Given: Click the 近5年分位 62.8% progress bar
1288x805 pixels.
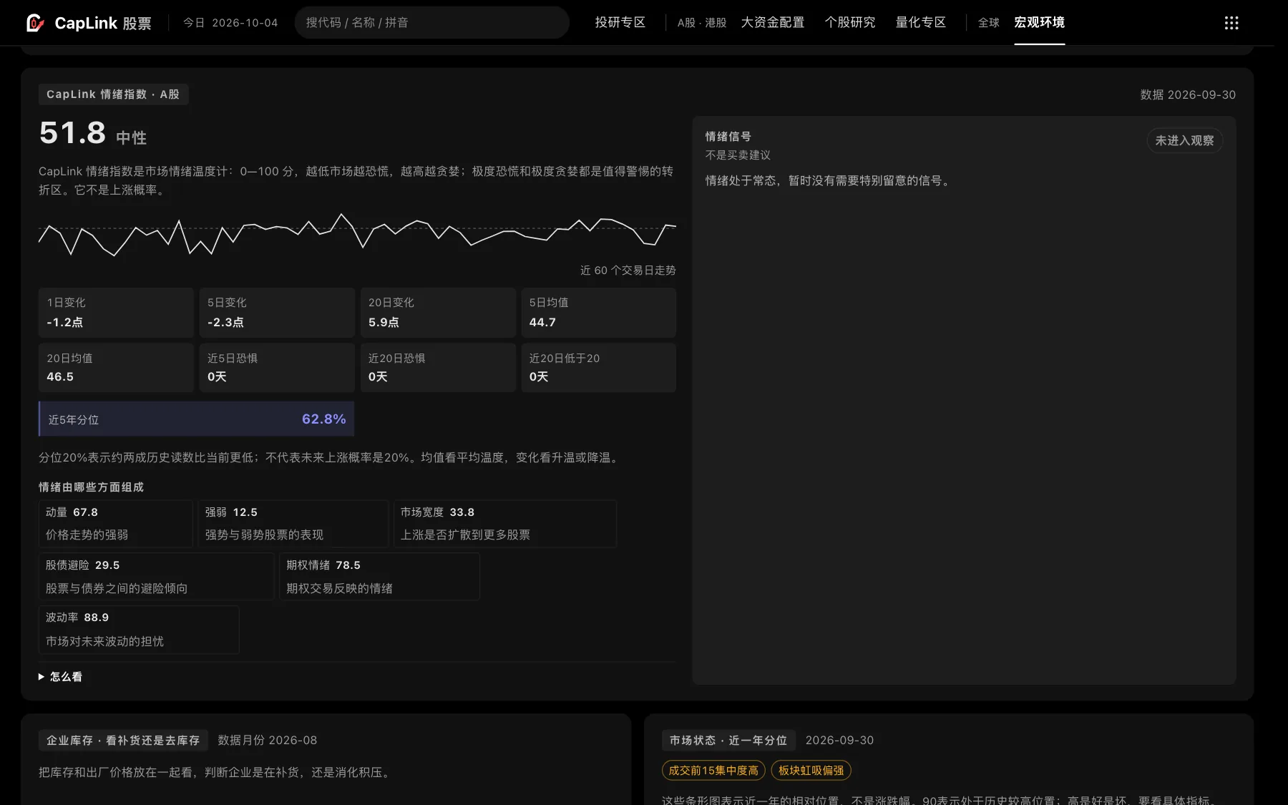Looking at the screenshot, I should point(197,419).
